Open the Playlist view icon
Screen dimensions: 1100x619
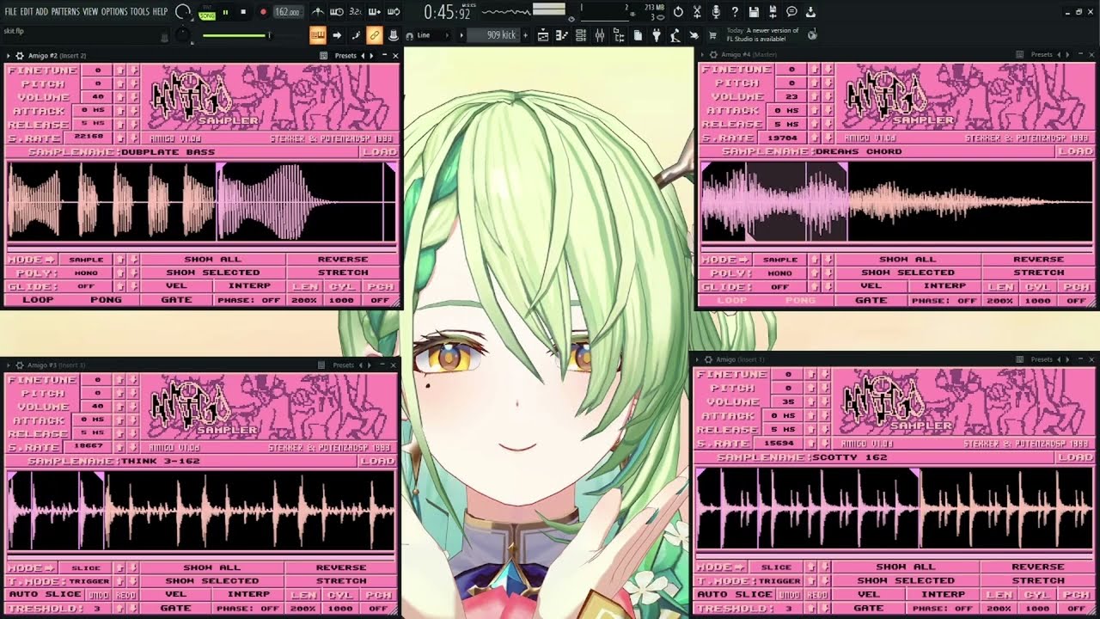click(x=543, y=35)
